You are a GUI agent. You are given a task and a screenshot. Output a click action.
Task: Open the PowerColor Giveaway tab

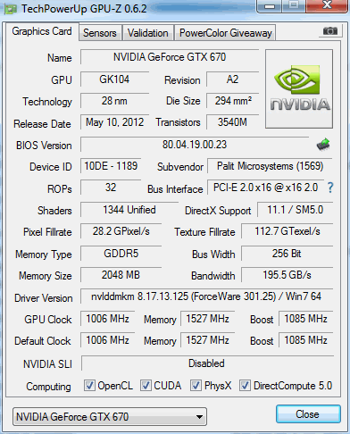(x=226, y=33)
